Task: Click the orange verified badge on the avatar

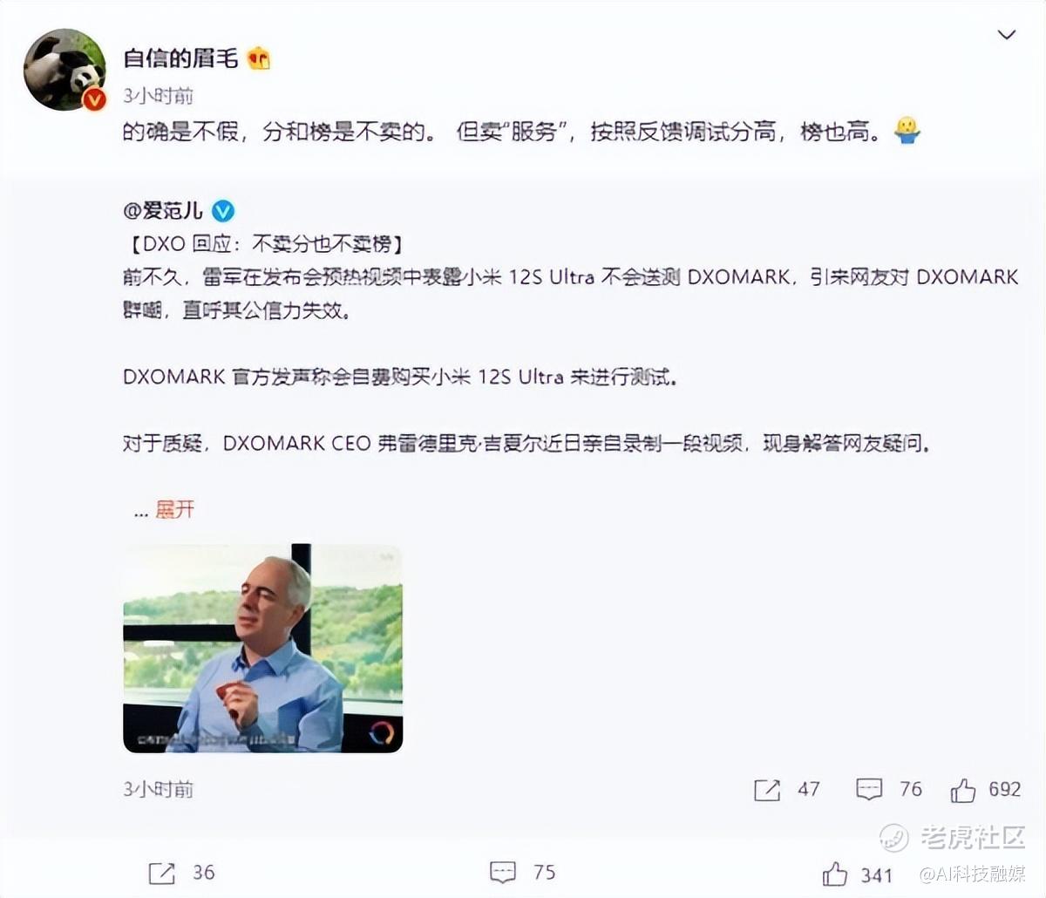Action: click(x=94, y=99)
